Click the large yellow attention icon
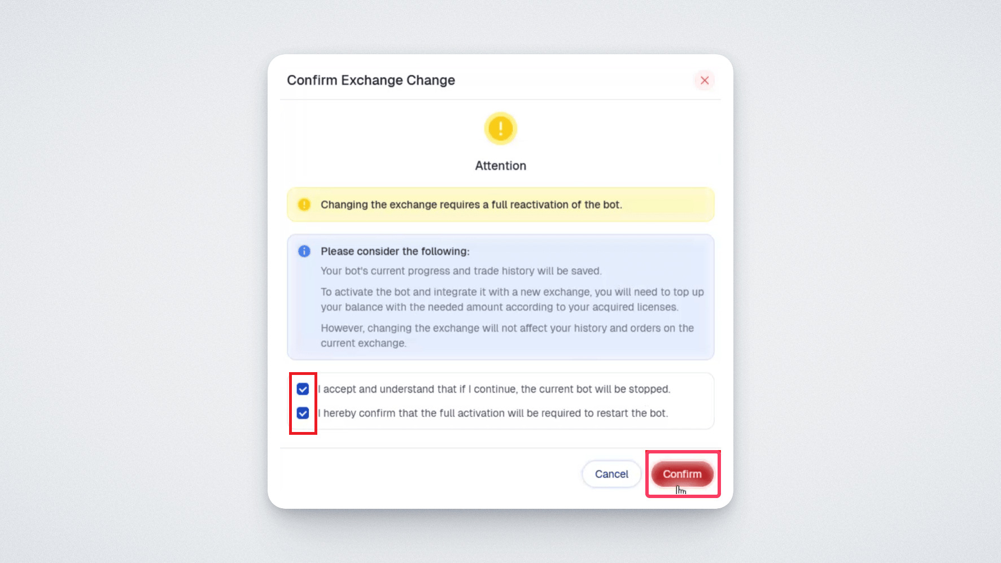 point(500,128)
